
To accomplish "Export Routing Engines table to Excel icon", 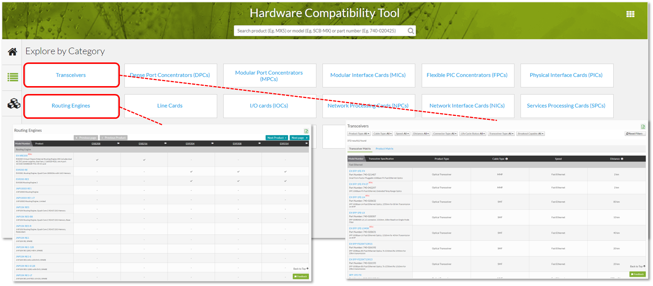I will point(306,131).
